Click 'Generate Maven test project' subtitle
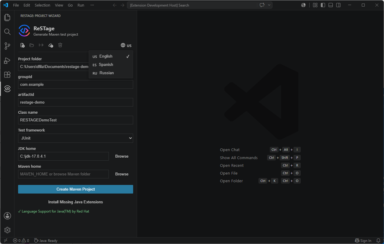Image resolution: width=384 pixels, height=244 pixels. point(56,34)
